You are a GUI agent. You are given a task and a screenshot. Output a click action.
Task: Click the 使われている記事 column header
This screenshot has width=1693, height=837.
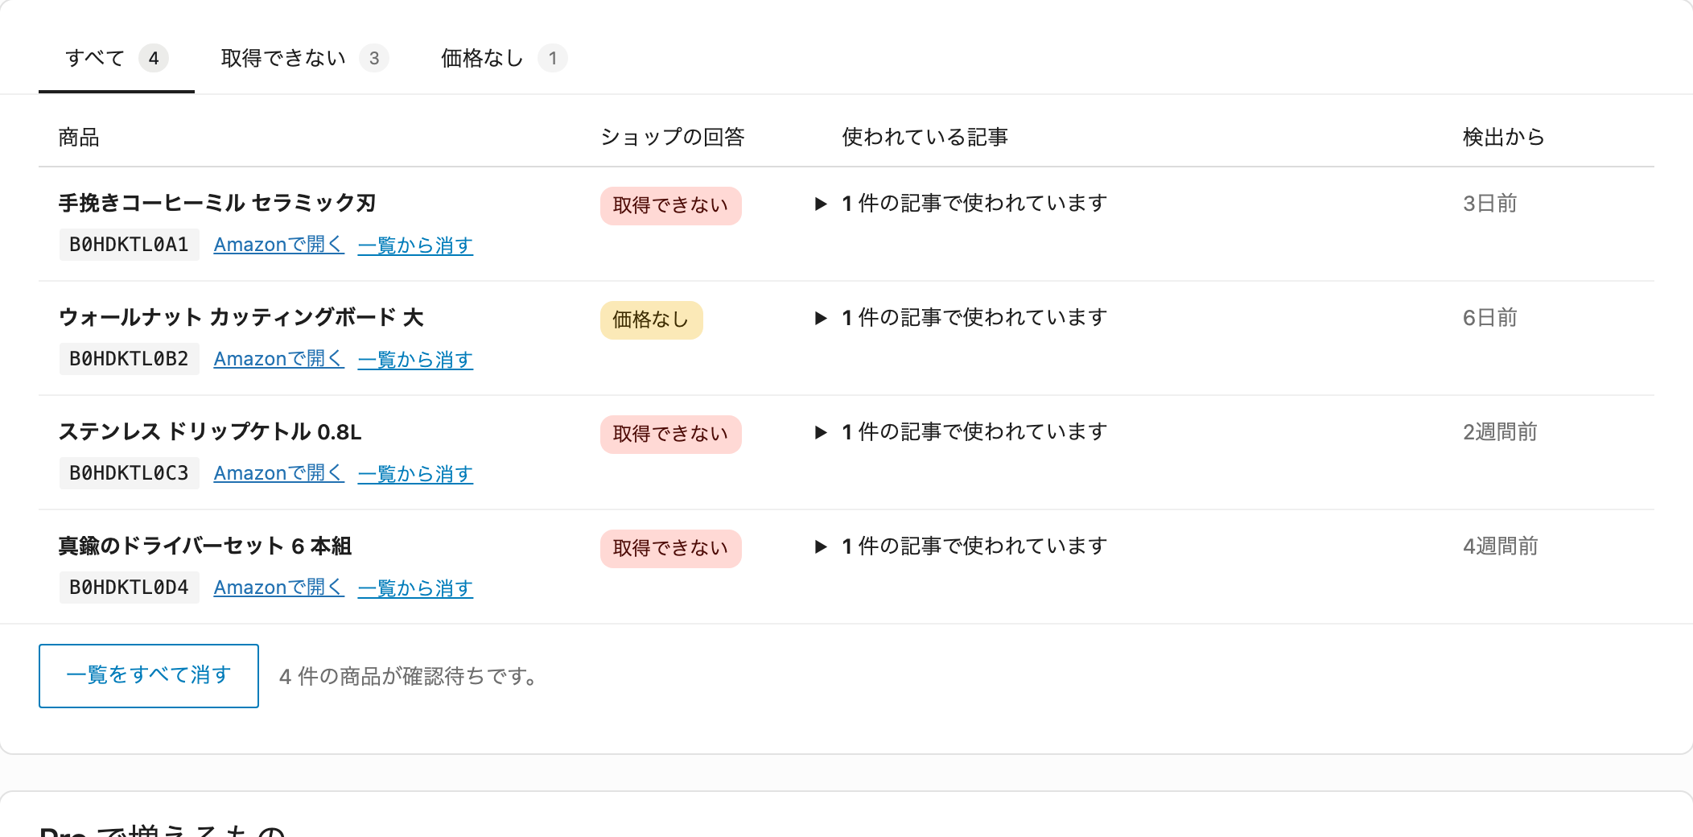[x=925, y=138]
